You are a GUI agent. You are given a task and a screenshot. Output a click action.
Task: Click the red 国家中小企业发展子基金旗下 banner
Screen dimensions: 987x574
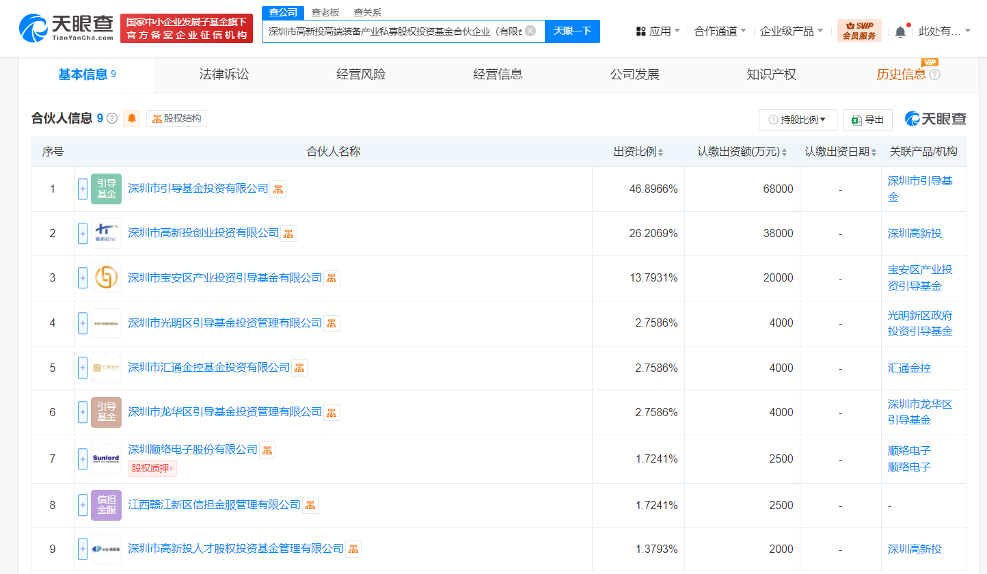[x=187, y=28]
